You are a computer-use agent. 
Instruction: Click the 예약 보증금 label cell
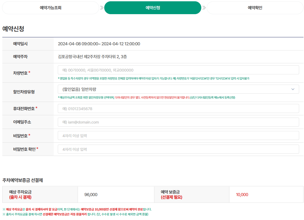(191, 195)
